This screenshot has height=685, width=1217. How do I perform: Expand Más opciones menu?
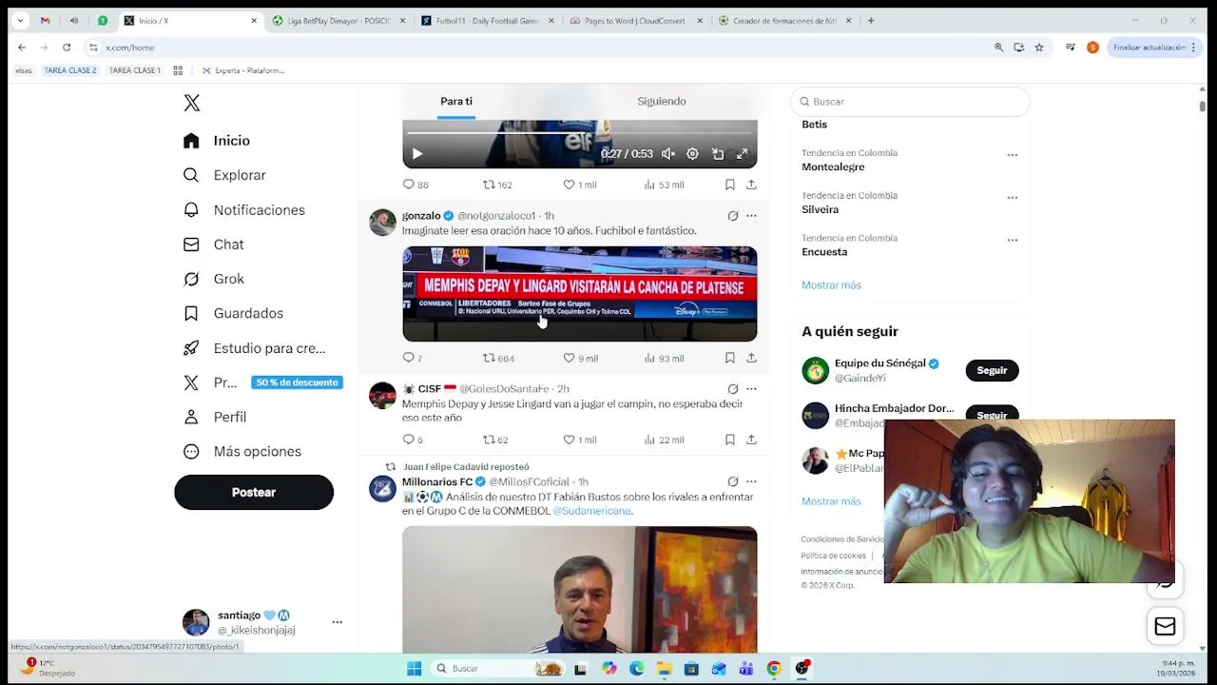(x=241, y=452)
